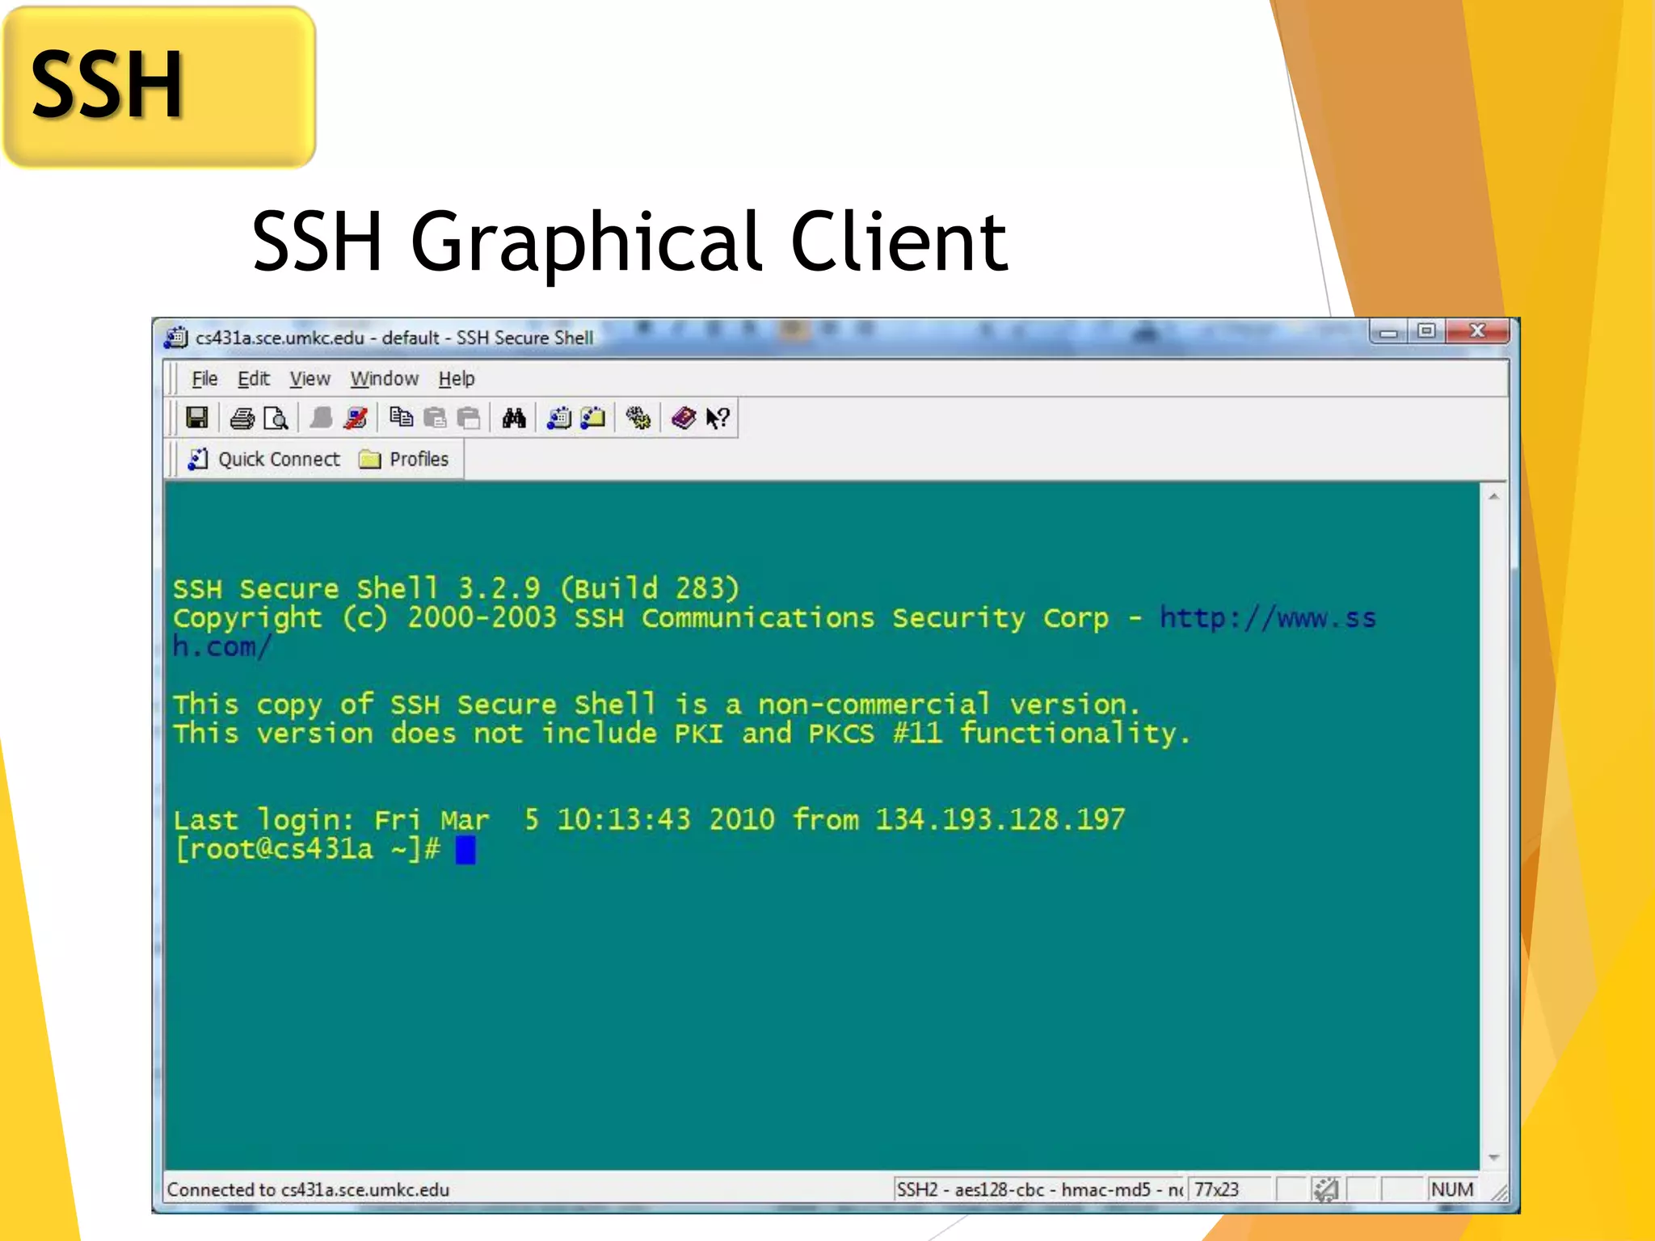Click the Paste toolbar icon

click(435, 418)
